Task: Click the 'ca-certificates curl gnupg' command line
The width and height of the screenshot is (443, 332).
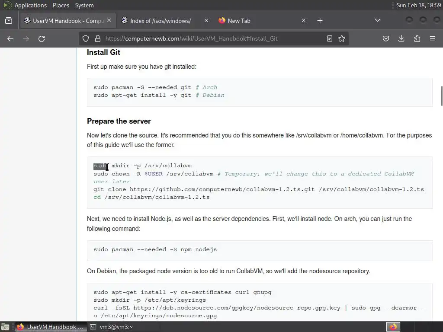Action: point(183,292)
